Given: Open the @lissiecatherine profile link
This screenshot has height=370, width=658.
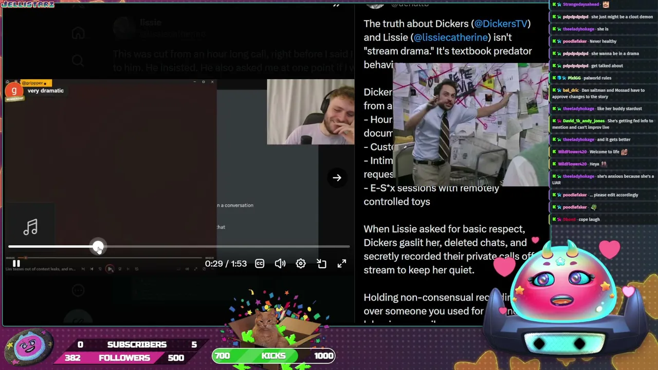Looking at the screenshot, I should coord(451,38).
